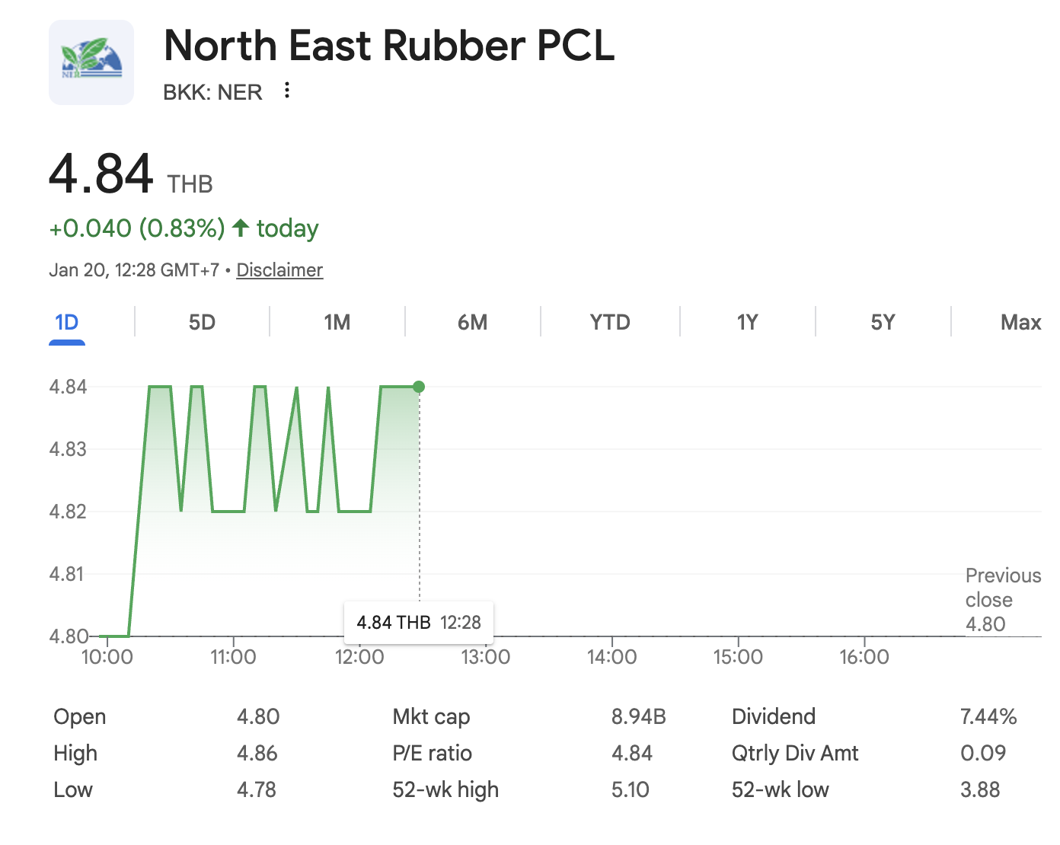This screenshot has width=1060, height=845.
Task: Select the YTD range tab
Action: [610, 322]
